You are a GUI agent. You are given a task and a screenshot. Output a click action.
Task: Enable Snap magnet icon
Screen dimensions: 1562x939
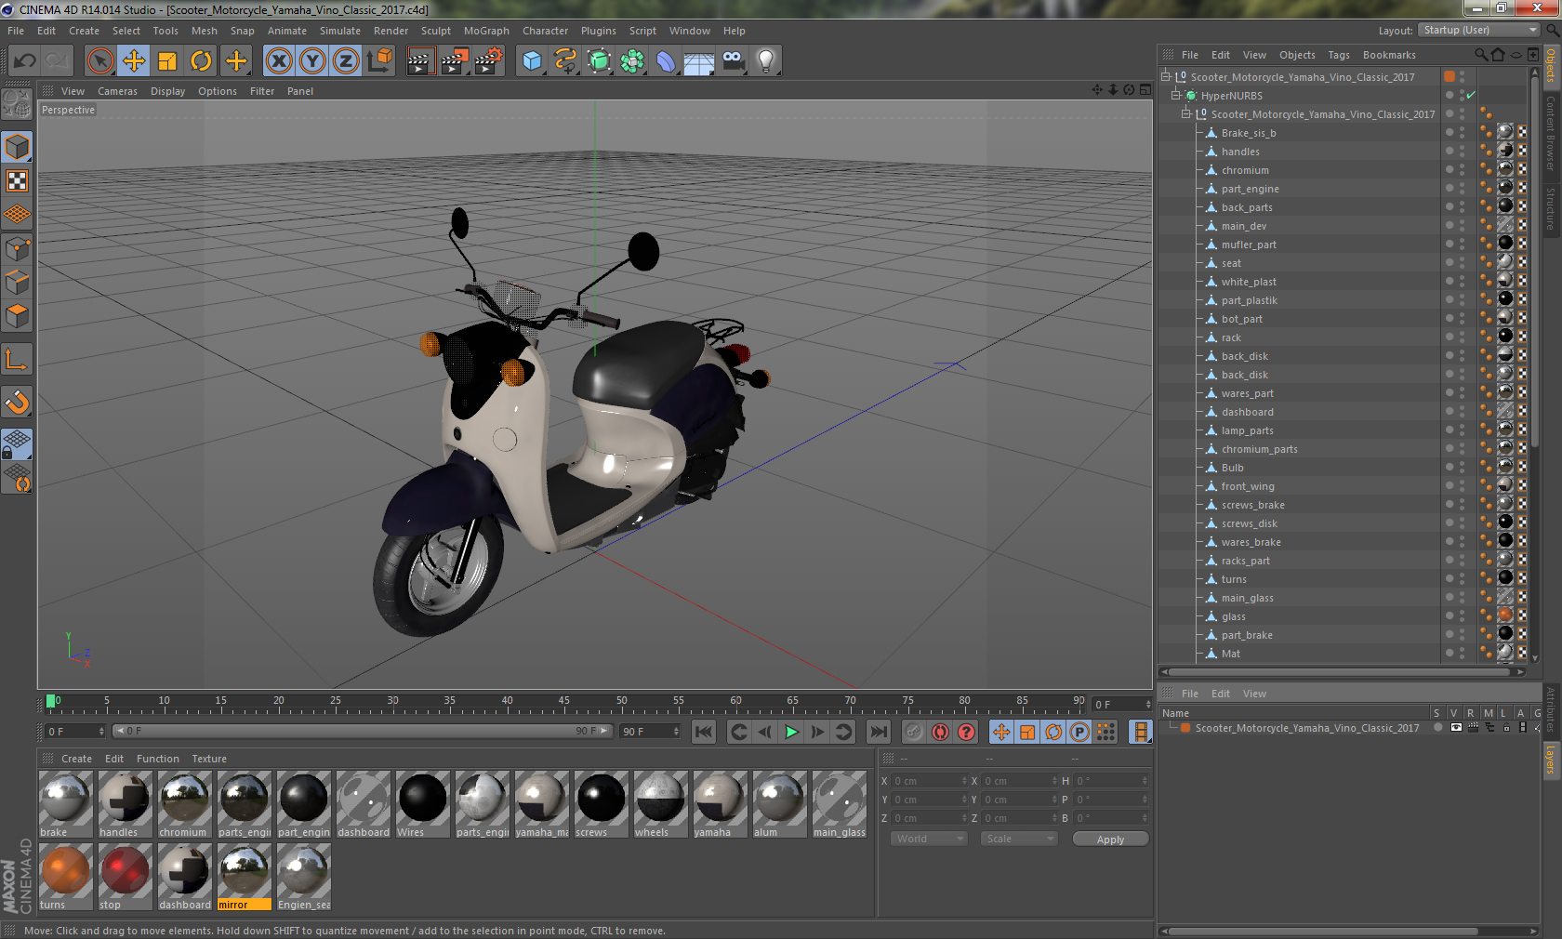(x=18, y=402)
